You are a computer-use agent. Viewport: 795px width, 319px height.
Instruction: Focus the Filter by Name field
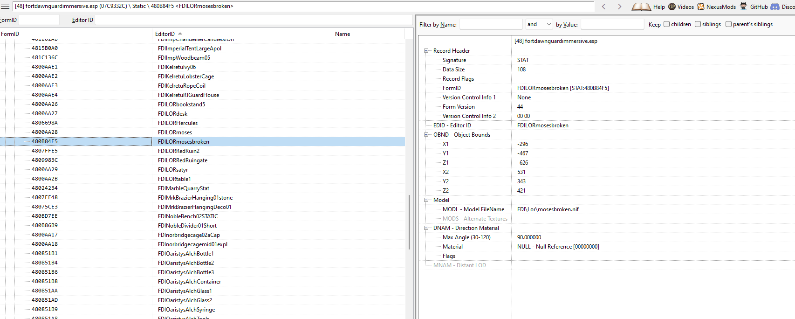click(491, 24)
